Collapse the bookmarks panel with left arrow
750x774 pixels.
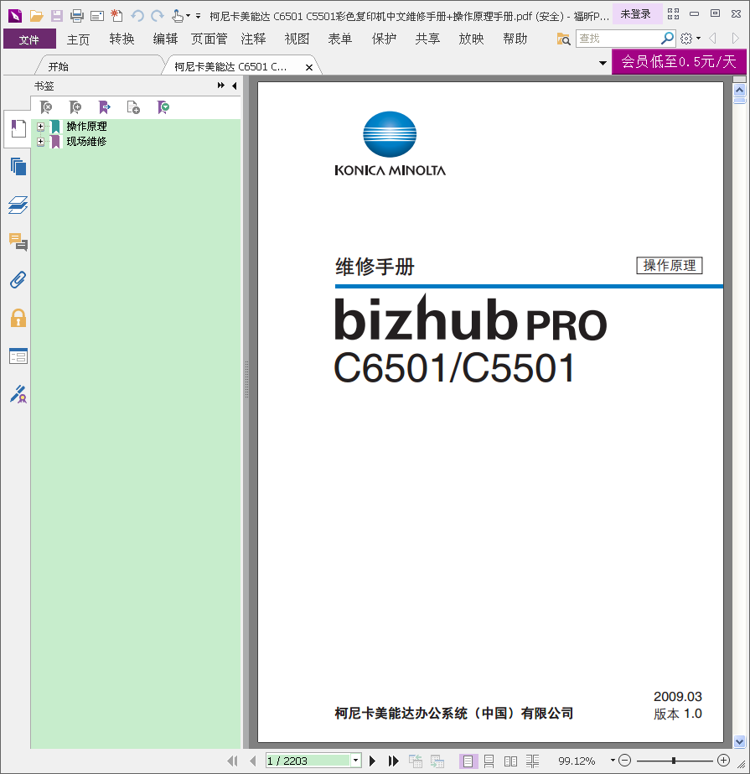point(235,86)
